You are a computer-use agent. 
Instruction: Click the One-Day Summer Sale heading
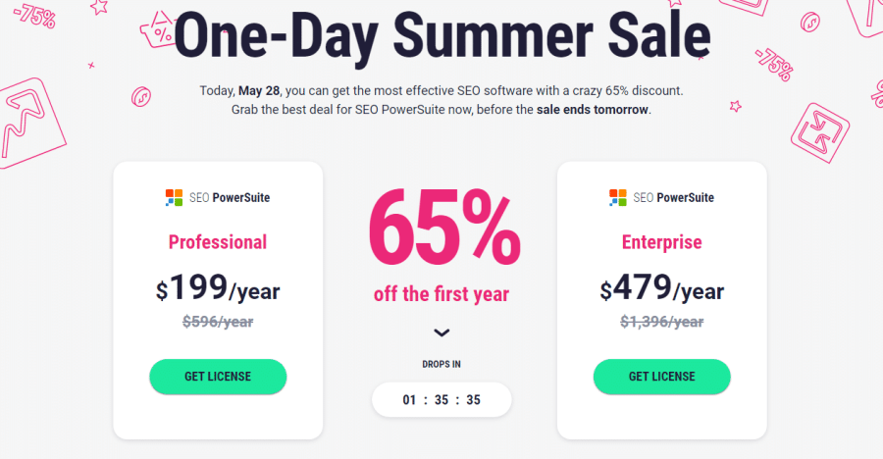(442, 35)
